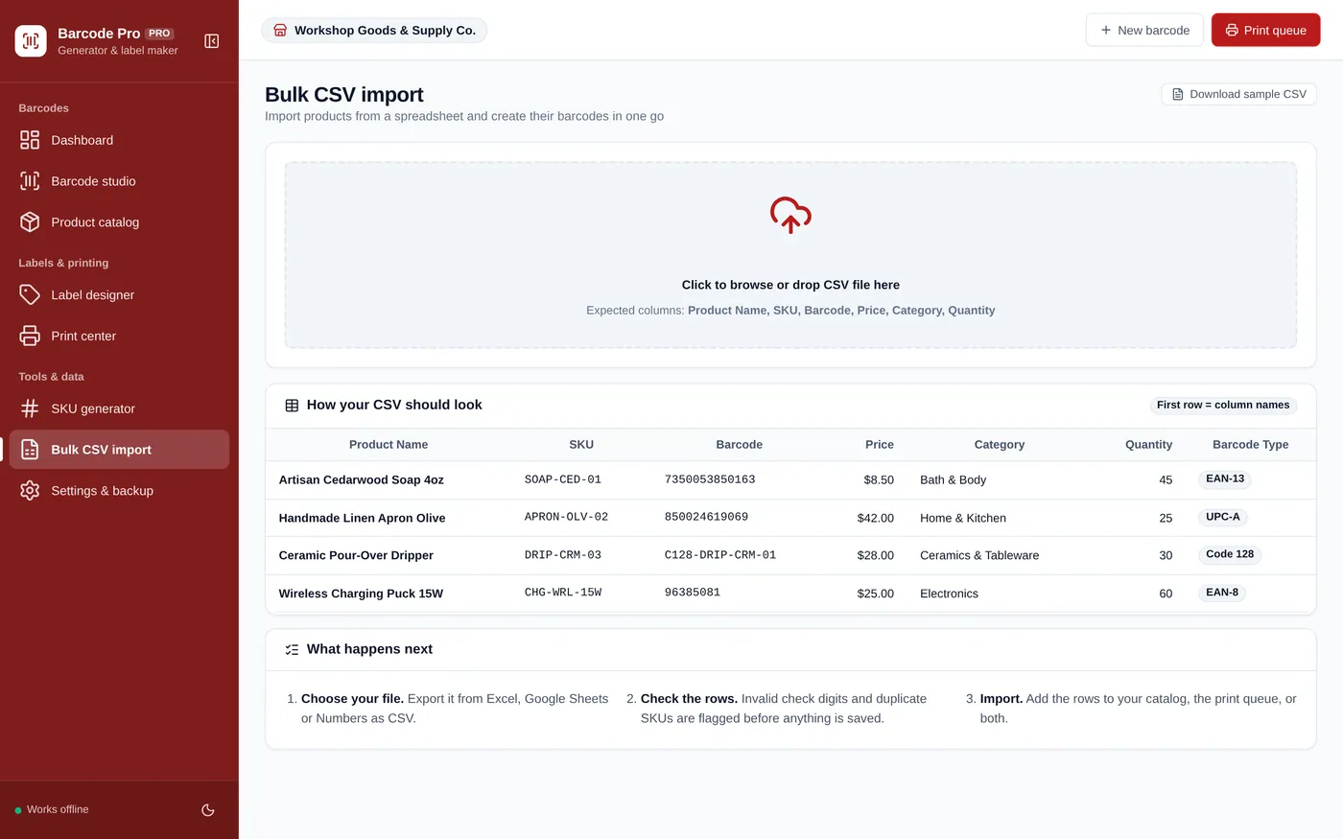This screenshot has height=839, width=1343.
Task: Click the Barcode Pro app logo icon
Action: point(31,41)
